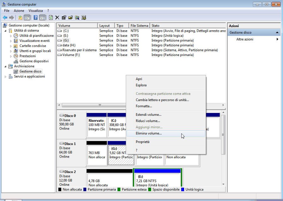Click the magnifier search toolbar icon
Viewport: 283px width, 201px height.
(77, 18)
